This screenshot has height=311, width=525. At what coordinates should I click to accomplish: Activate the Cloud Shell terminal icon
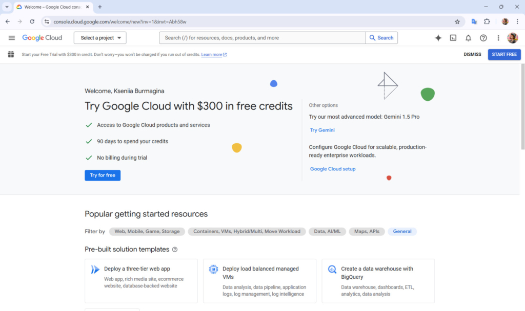click(x=453, y=37)
